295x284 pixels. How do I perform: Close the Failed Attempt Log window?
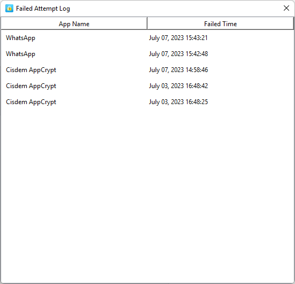(286, 8)
